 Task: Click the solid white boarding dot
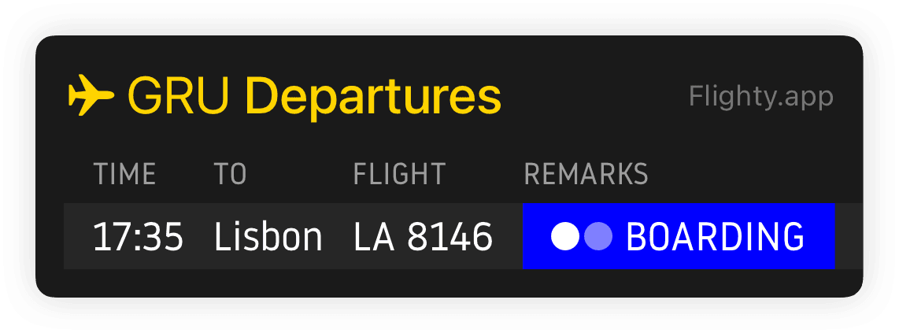pyautogui.click(x=565, y=236)
